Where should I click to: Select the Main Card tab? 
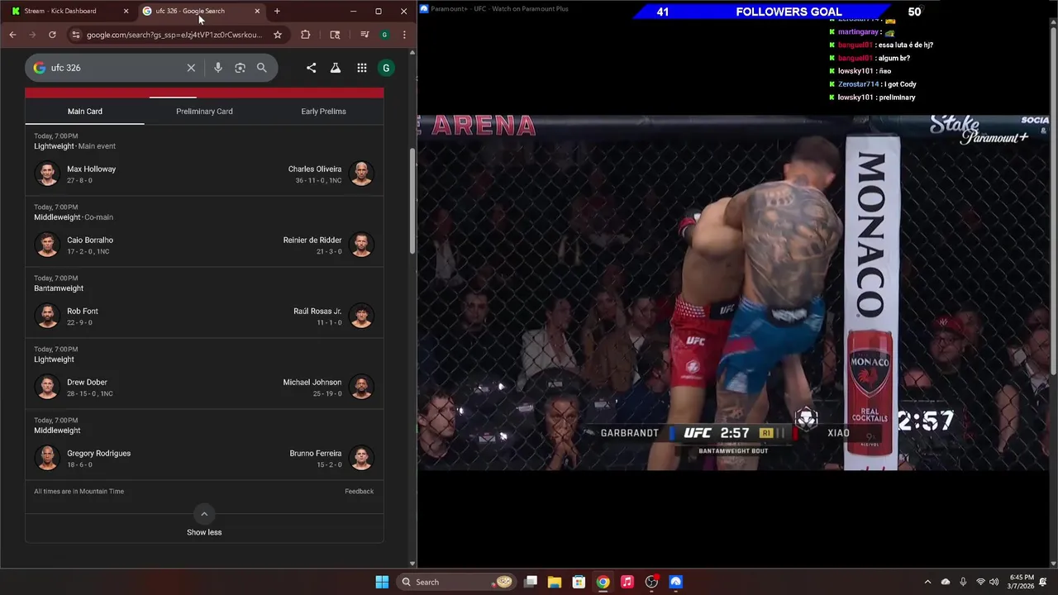pyautogui.click(x=85, y=112)
